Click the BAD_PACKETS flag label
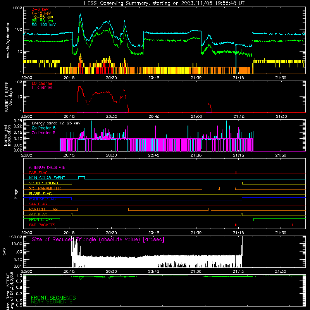 (x=42, y=225)
